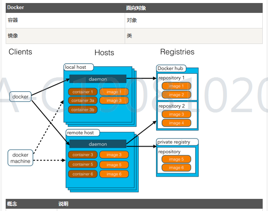This screenshot has width=268, height=211.
Task: Select the "对象" table cell
Action: tap(194, 20)
